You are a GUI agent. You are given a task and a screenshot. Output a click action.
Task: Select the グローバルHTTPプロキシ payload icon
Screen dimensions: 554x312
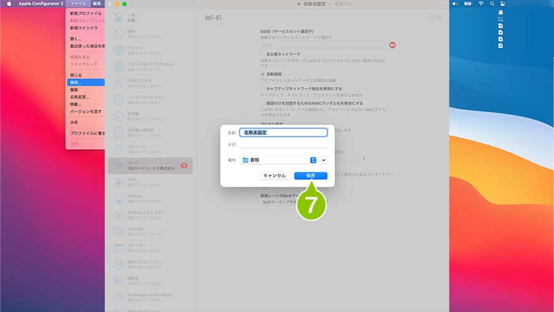point(118,67)
